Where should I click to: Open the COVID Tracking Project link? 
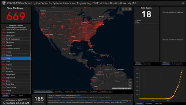pos(114,101)
